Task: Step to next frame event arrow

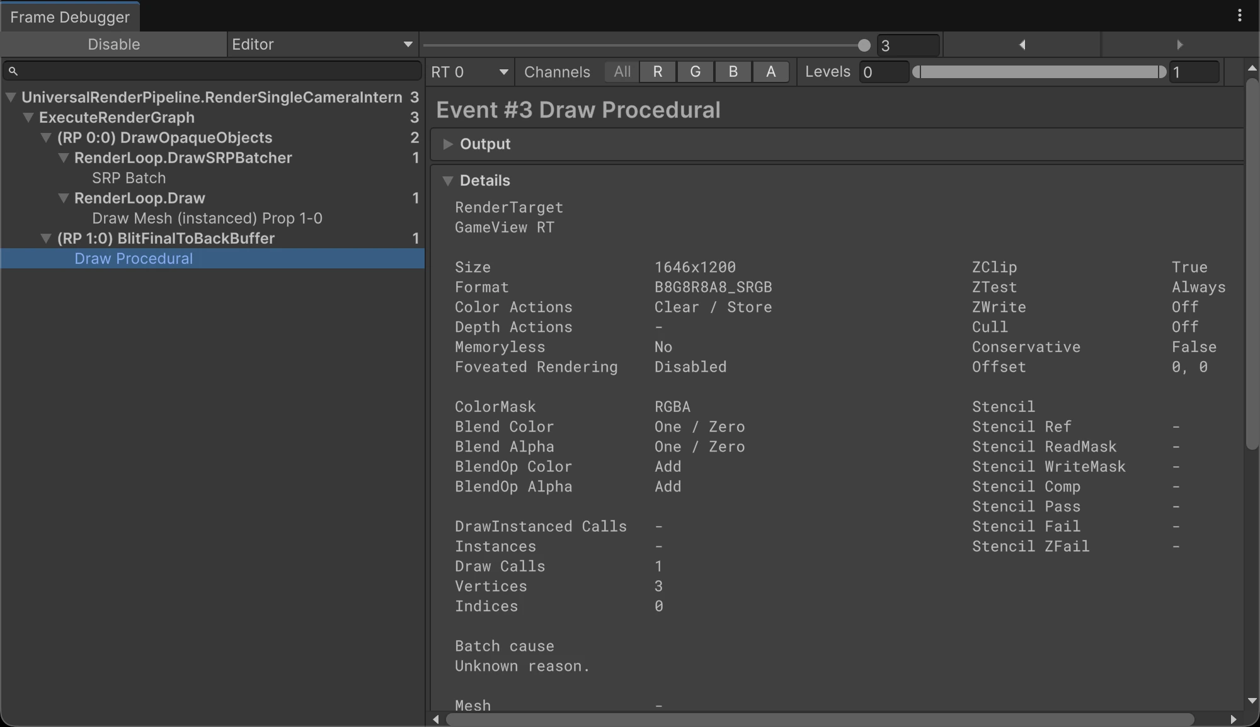Action: point(1179,45)
